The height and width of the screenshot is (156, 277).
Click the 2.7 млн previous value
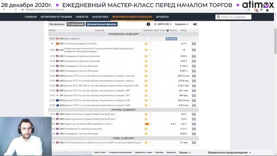click(184, 143)
